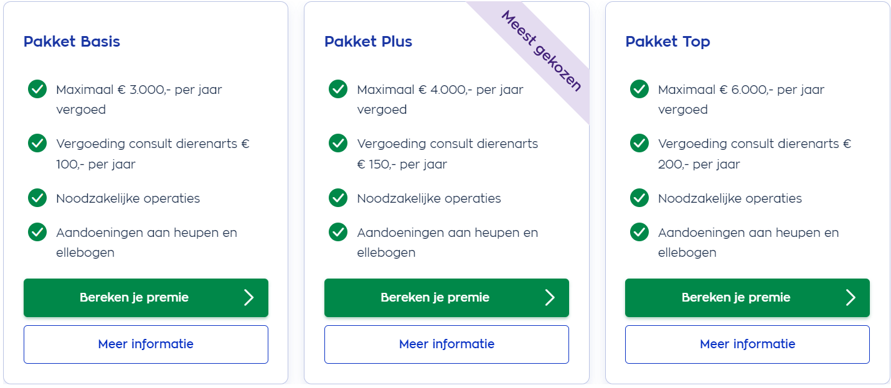Click chevron arrow on Pakket Top premie button
Screen dimensions: 891x388
(x=851, y=297)
